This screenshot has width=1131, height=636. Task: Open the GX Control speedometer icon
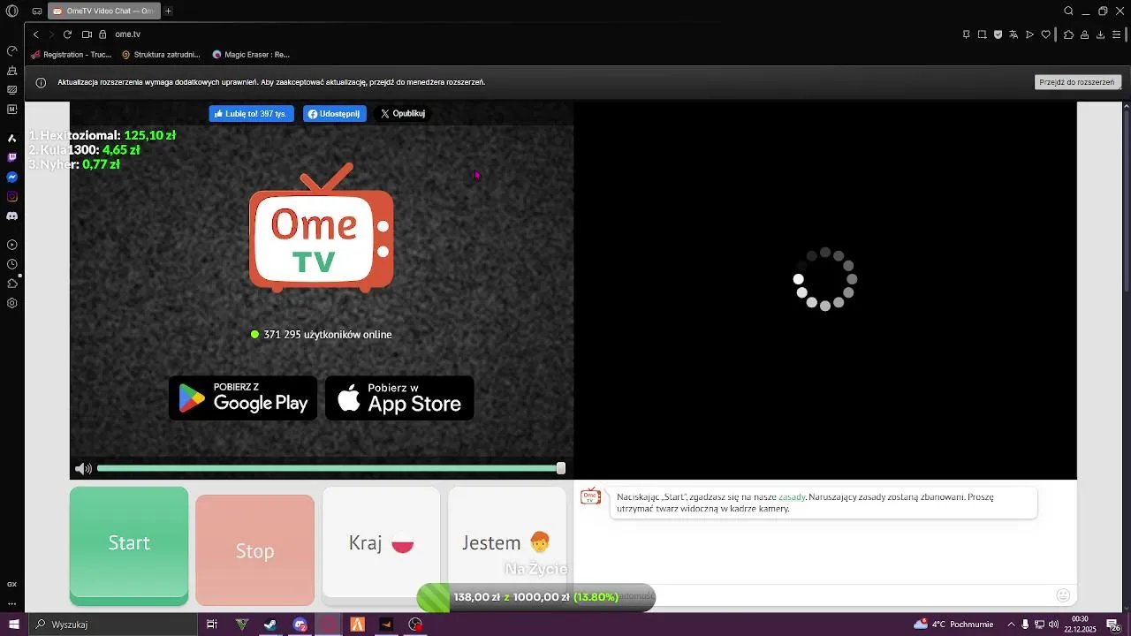coord(12,50)
